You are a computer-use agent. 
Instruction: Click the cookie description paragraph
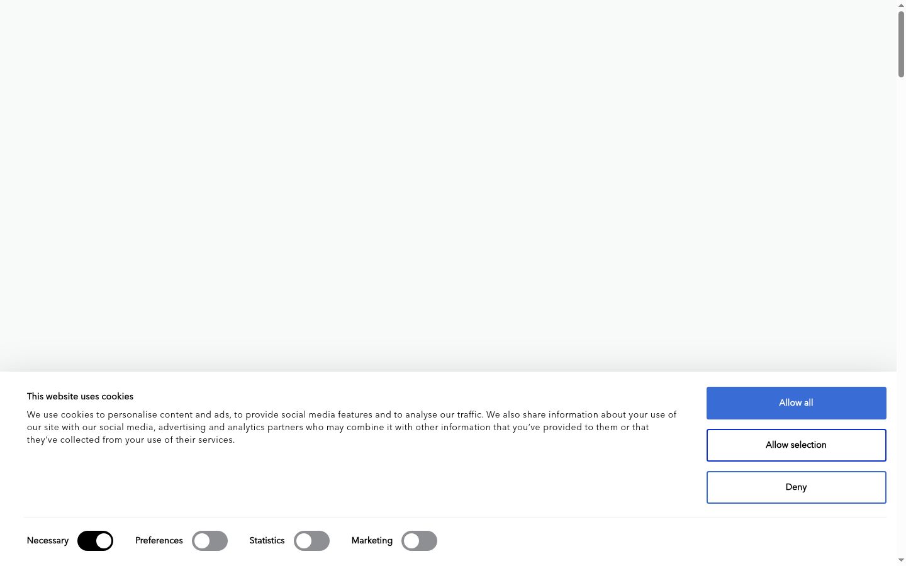point(351,428)
